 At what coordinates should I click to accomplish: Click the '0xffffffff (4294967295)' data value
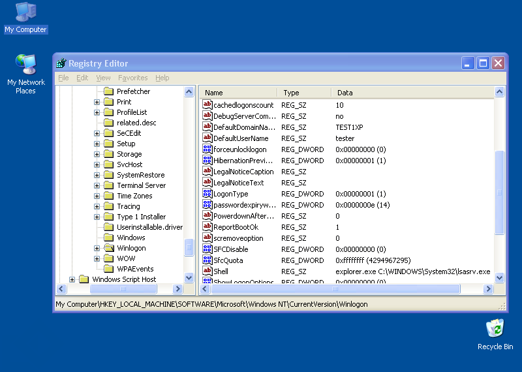pyautogui.click(x=373, y=260)
